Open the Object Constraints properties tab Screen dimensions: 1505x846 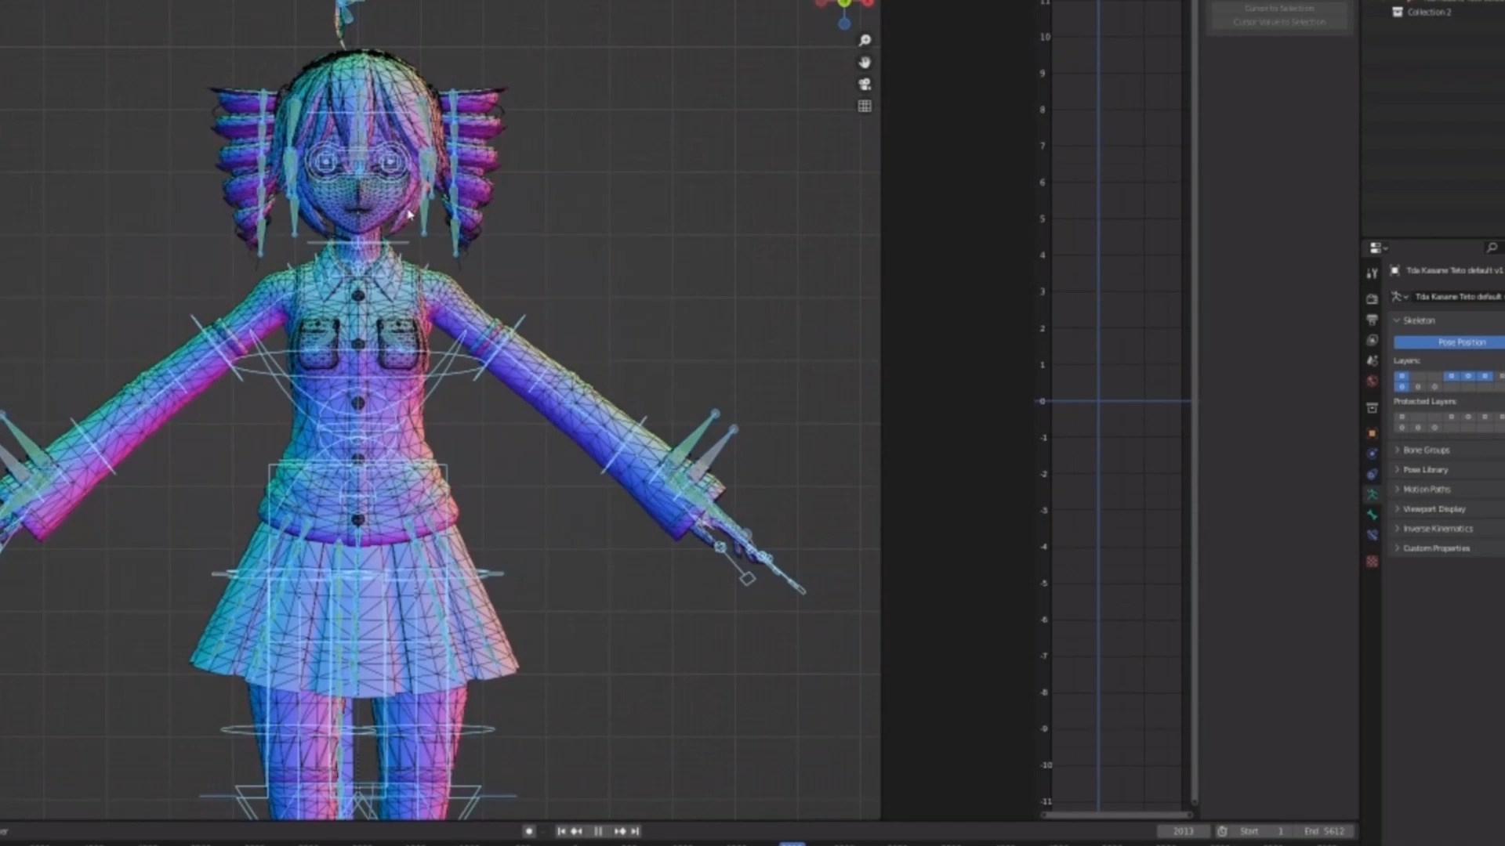point(1372,474)
